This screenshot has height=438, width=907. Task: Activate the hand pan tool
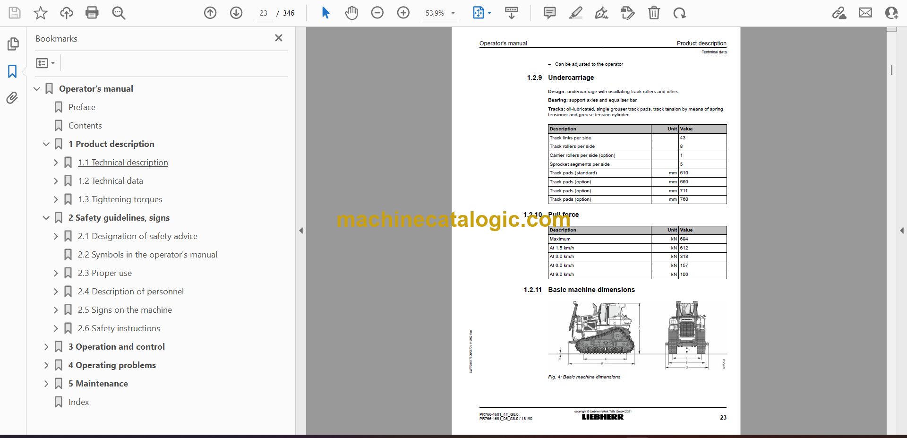pos(351,13)
